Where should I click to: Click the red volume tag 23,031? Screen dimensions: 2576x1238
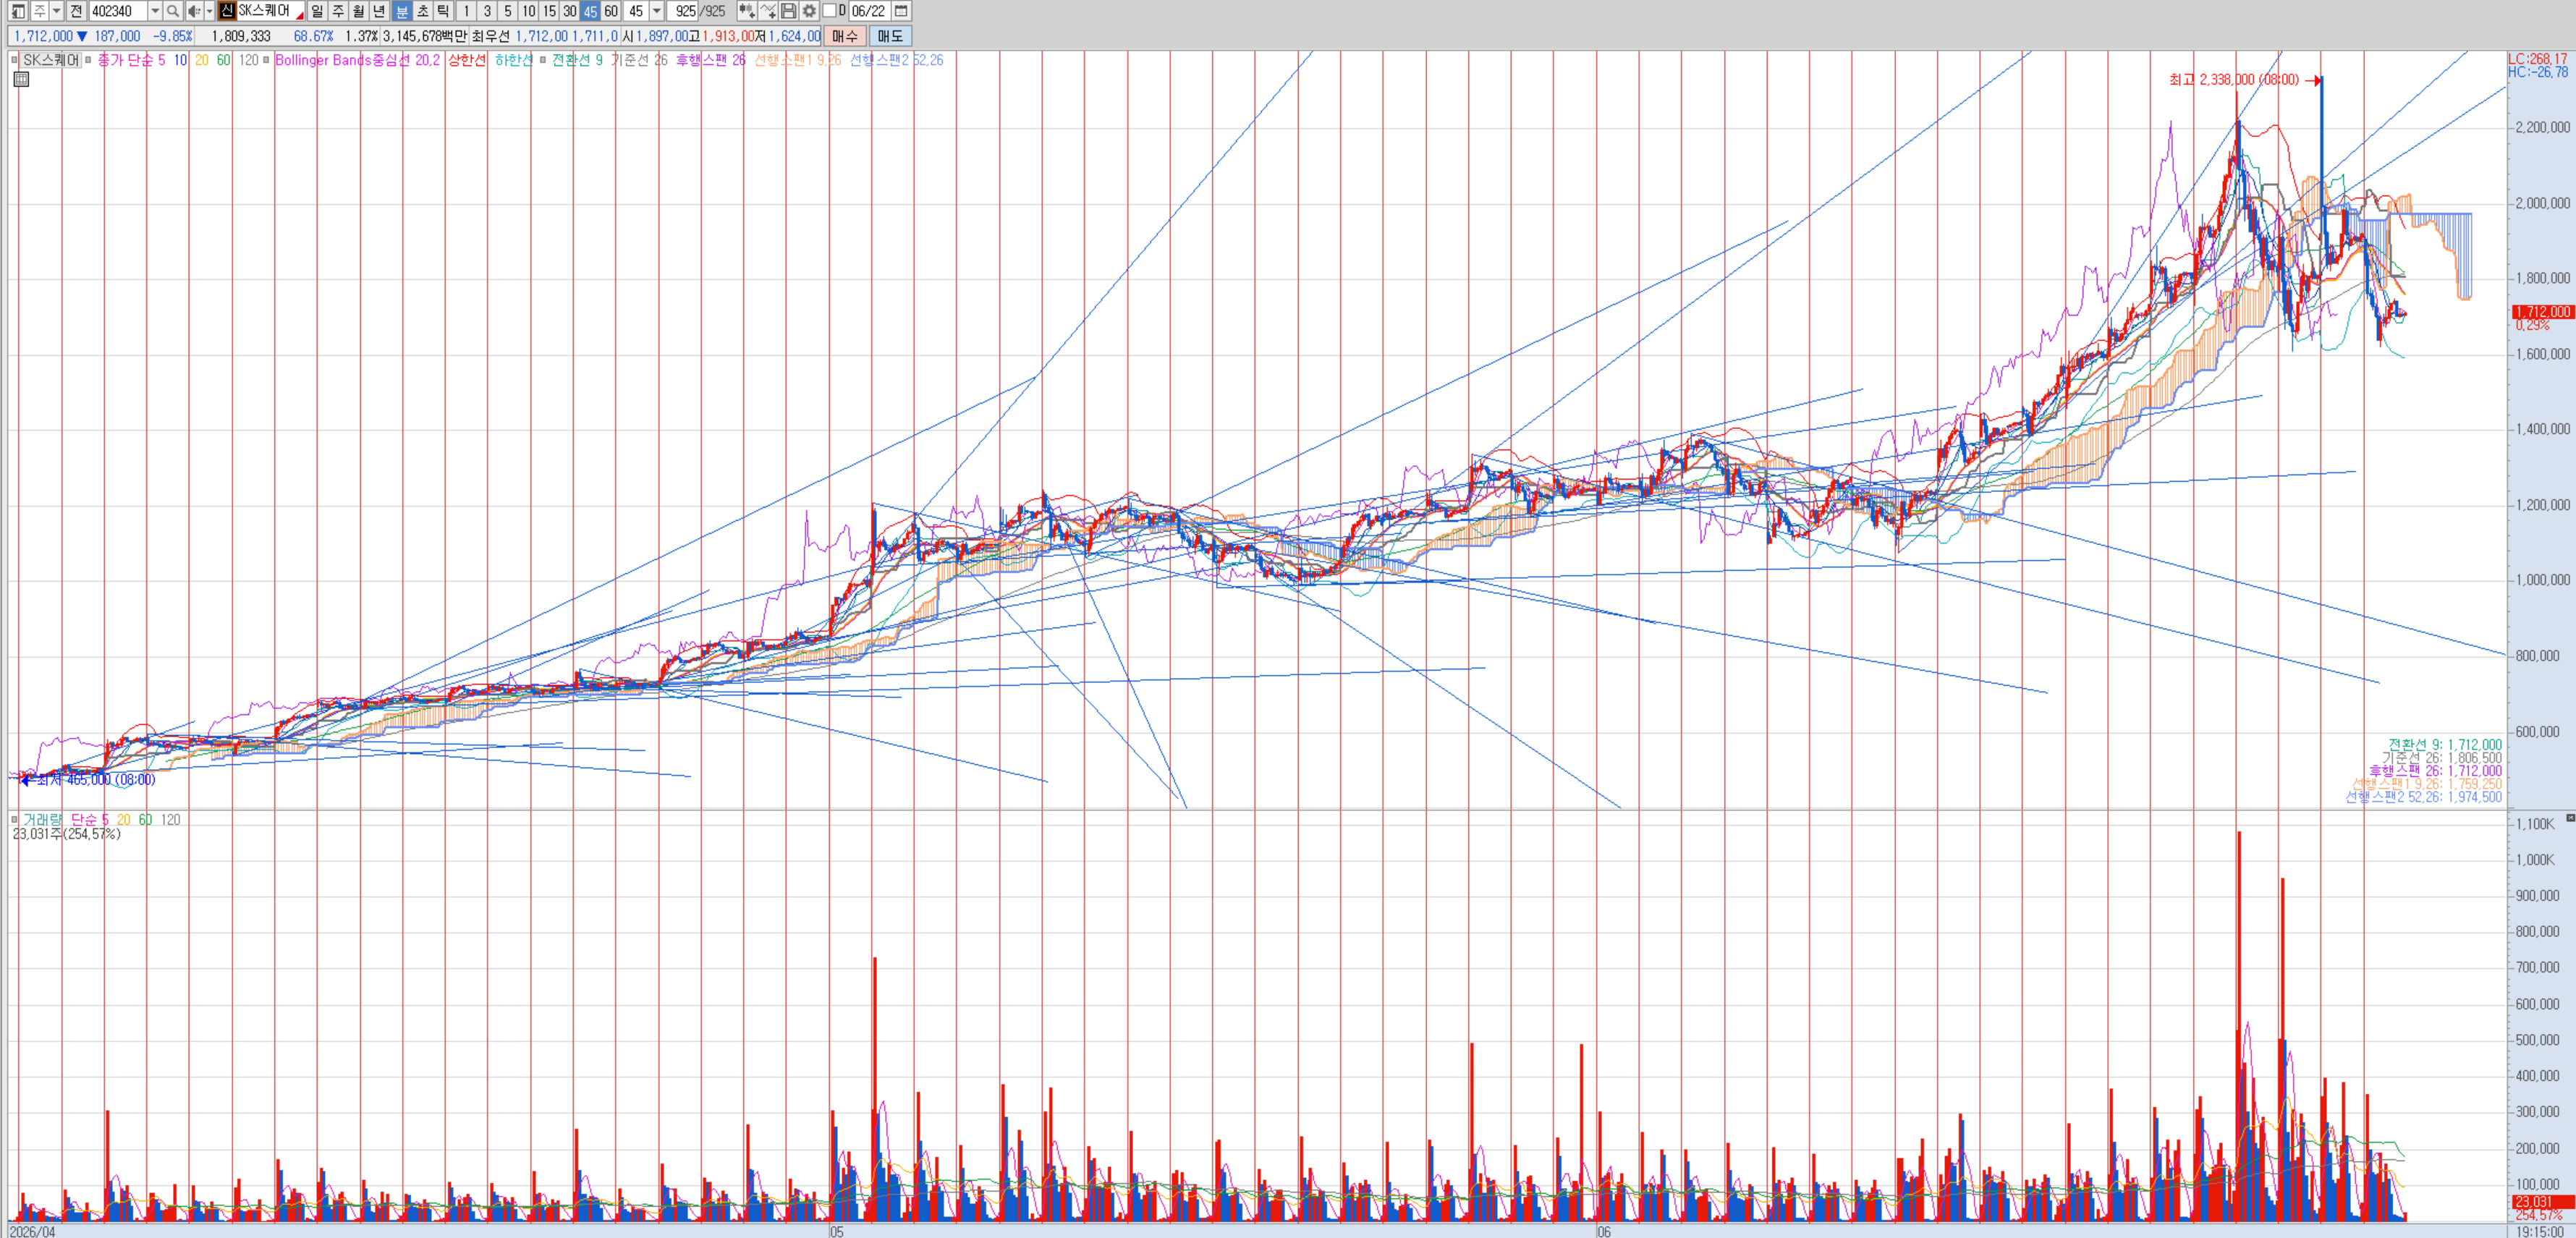click(x=2543, y=1202)
